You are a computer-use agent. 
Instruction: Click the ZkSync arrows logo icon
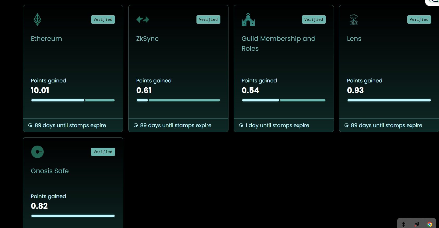143,19
